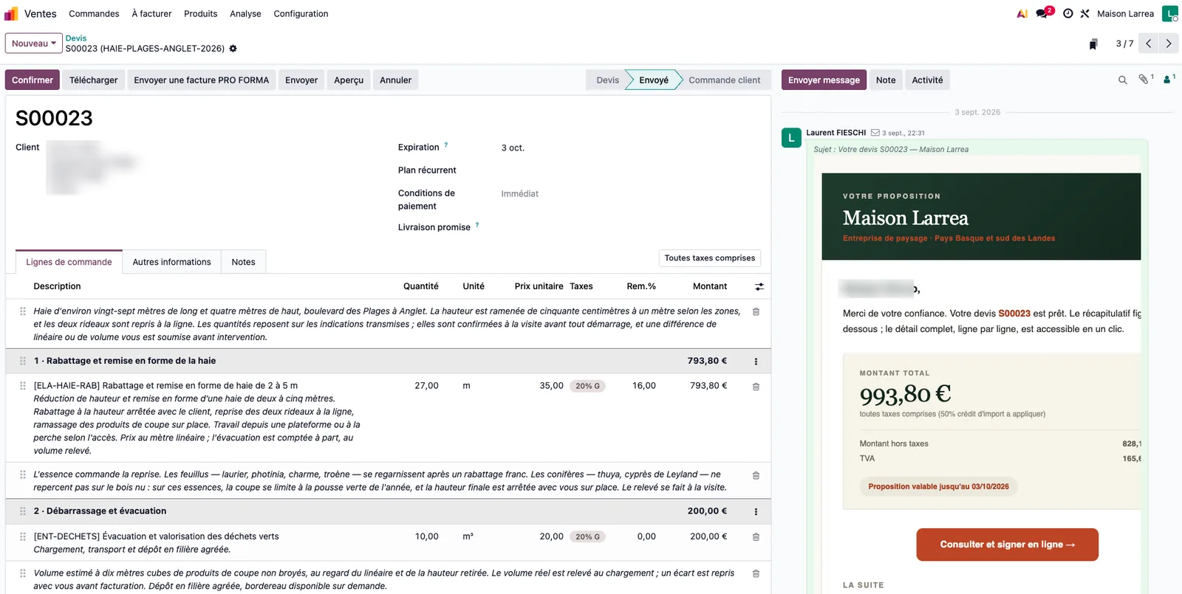Open the Produits menu

click(x=200, y=13)
